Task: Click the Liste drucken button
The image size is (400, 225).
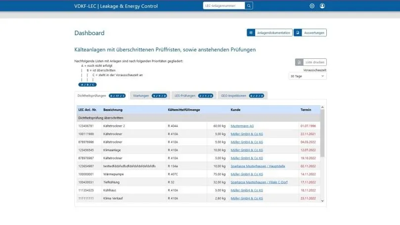Action: [x=311, y=62]
